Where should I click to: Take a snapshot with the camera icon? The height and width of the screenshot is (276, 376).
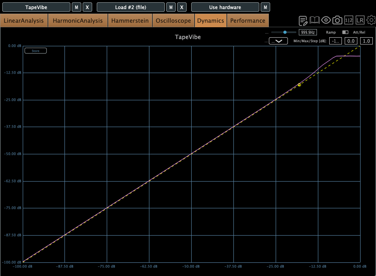coord(337,20)
